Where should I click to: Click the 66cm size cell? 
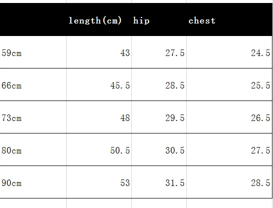[x=33, y=84]
